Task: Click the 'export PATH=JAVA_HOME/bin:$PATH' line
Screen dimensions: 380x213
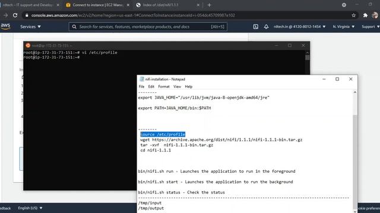Action: (x=175, y=108)
